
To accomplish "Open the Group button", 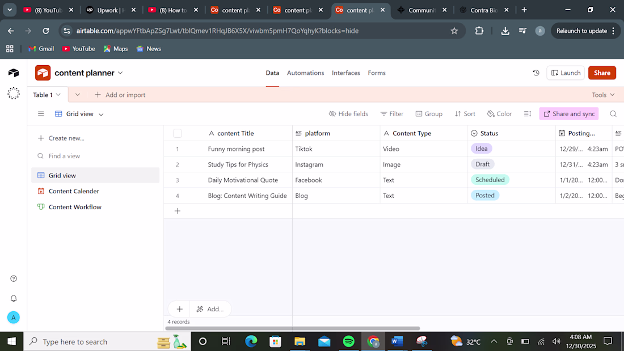I will click(429, 114).
